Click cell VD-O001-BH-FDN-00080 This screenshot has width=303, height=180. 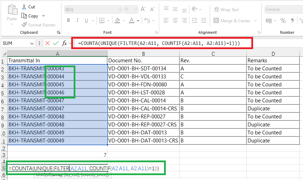click(143, 84)
